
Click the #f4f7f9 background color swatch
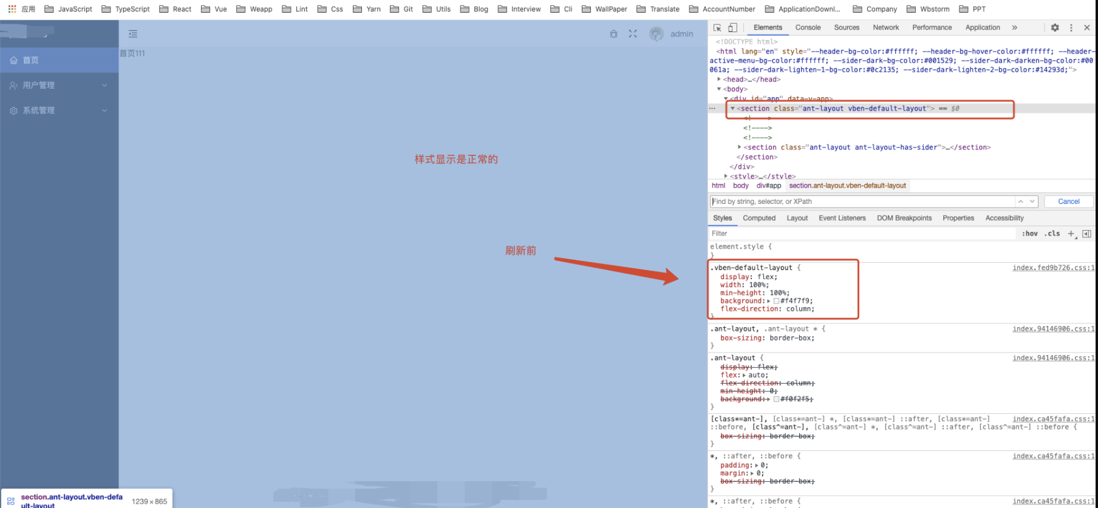coord(776,301)
